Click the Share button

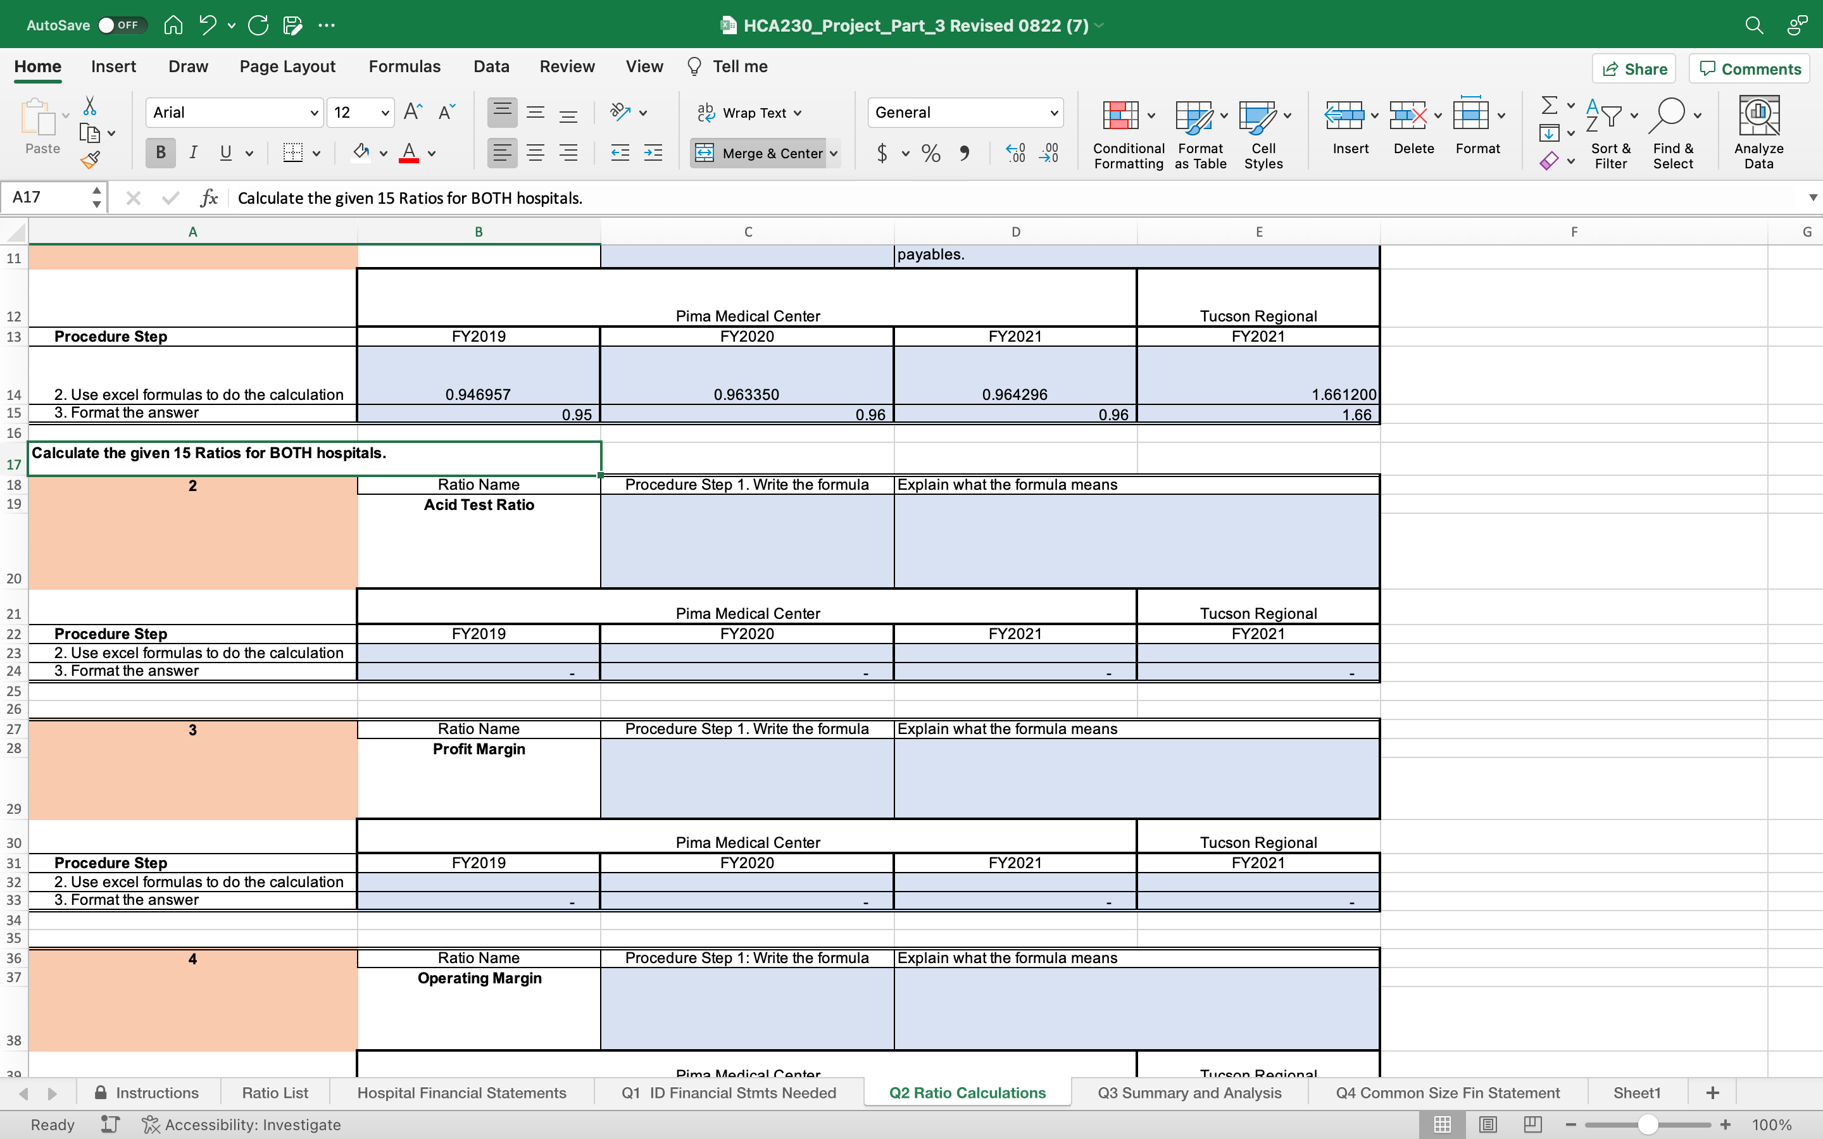coord(1634,68)
